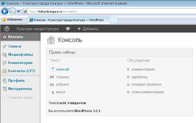Image resolution: width=196 pixels, height=123 pixels.
Task: Click the page icon in address bar
Action: 26,12
